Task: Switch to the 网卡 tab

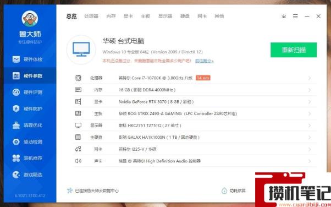Action: tap(202, 17)
